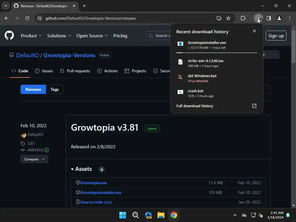Click the GrowtopiaInstaller.exe download progress bar
The image size is (296, 222).
(x=217, y=53)
